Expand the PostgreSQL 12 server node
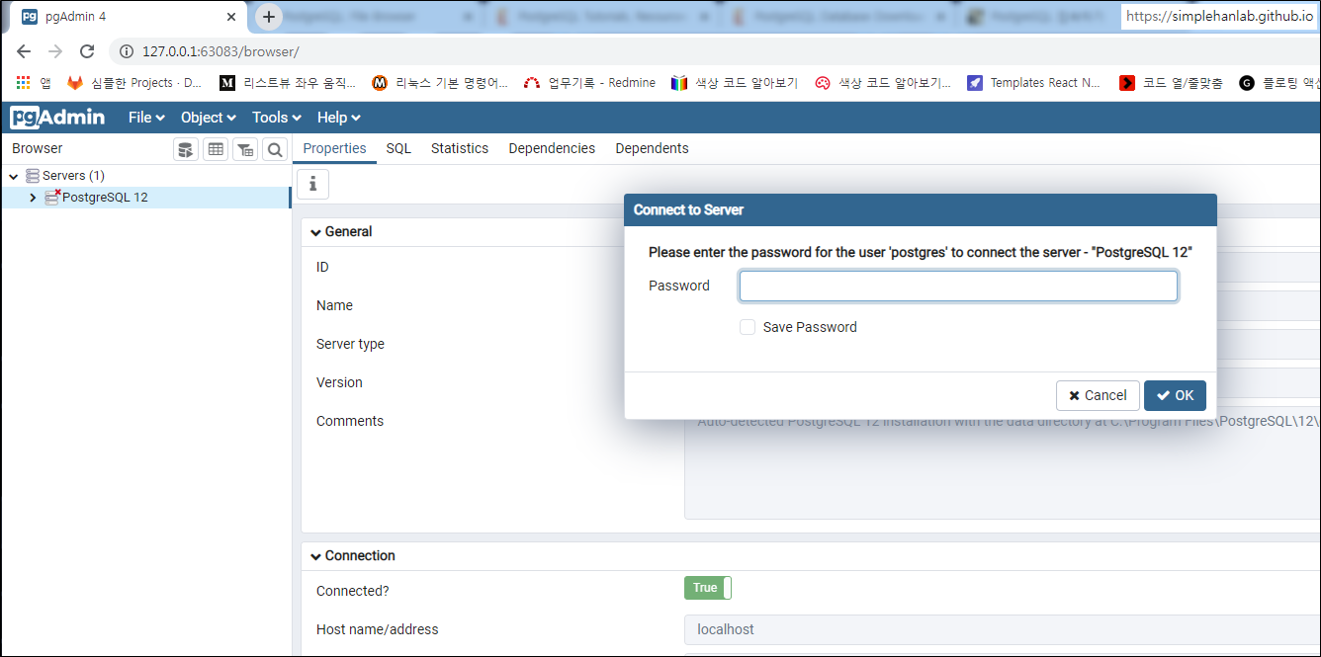Viewport: 1321px width, 657px height. click(33, 198)
